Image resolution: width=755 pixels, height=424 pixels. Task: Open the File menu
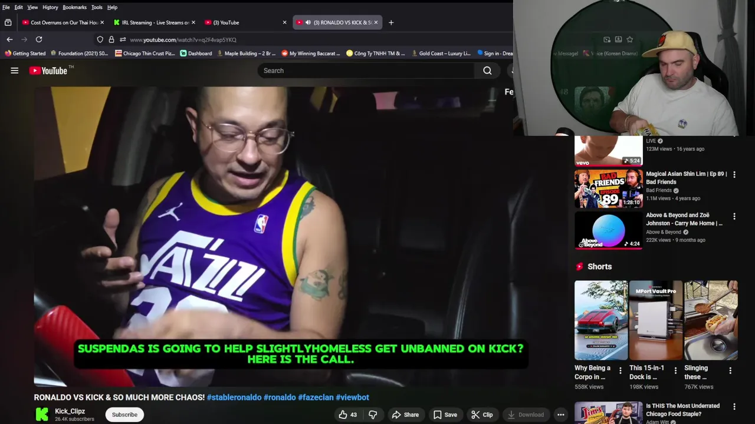click(x=6, y=7)
